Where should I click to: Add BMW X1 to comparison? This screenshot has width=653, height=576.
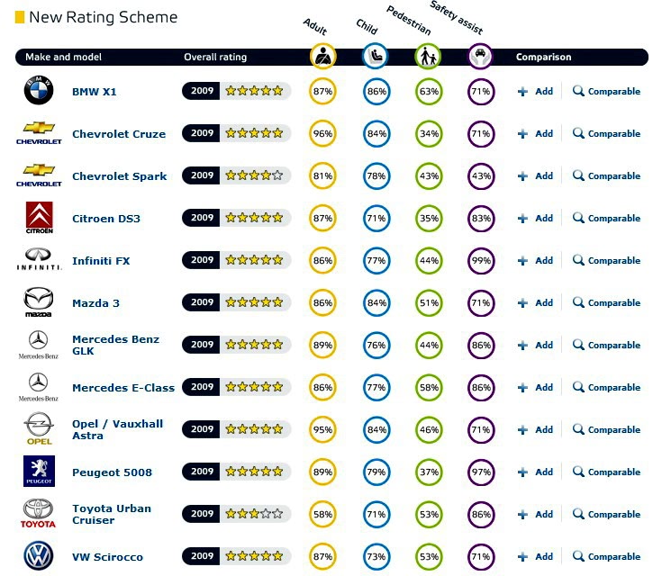536,91
